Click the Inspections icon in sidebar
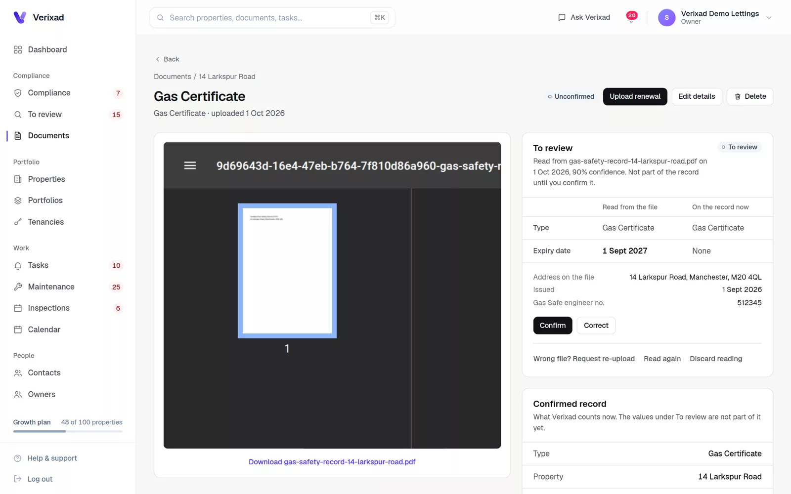This screenshot has width=791, height=494. point(18,308)
